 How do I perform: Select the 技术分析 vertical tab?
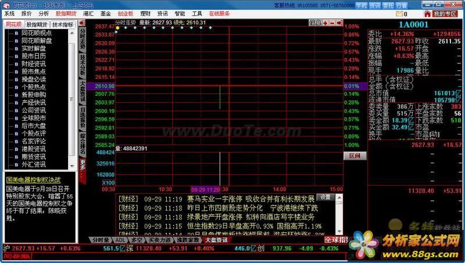(83, 65)
